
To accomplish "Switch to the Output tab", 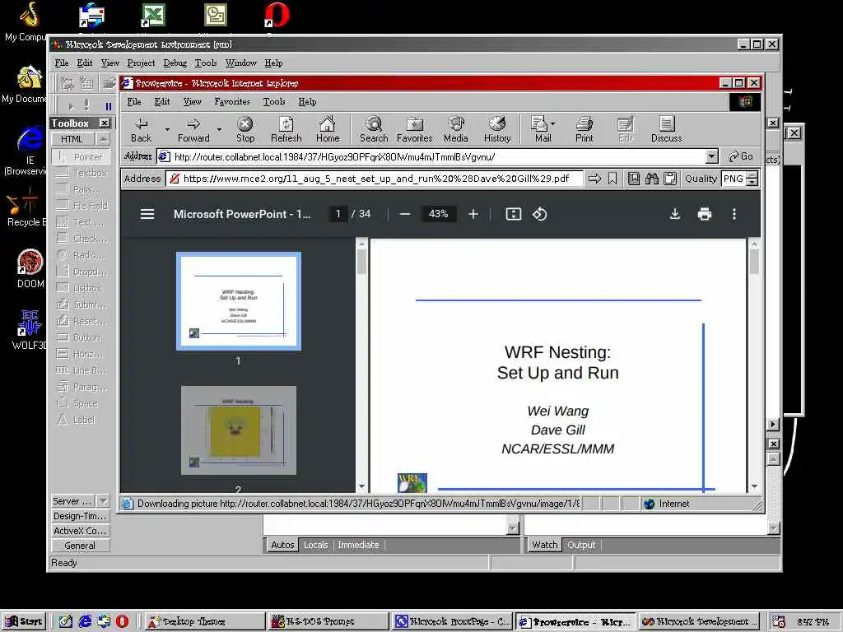I will pos(581,545).
